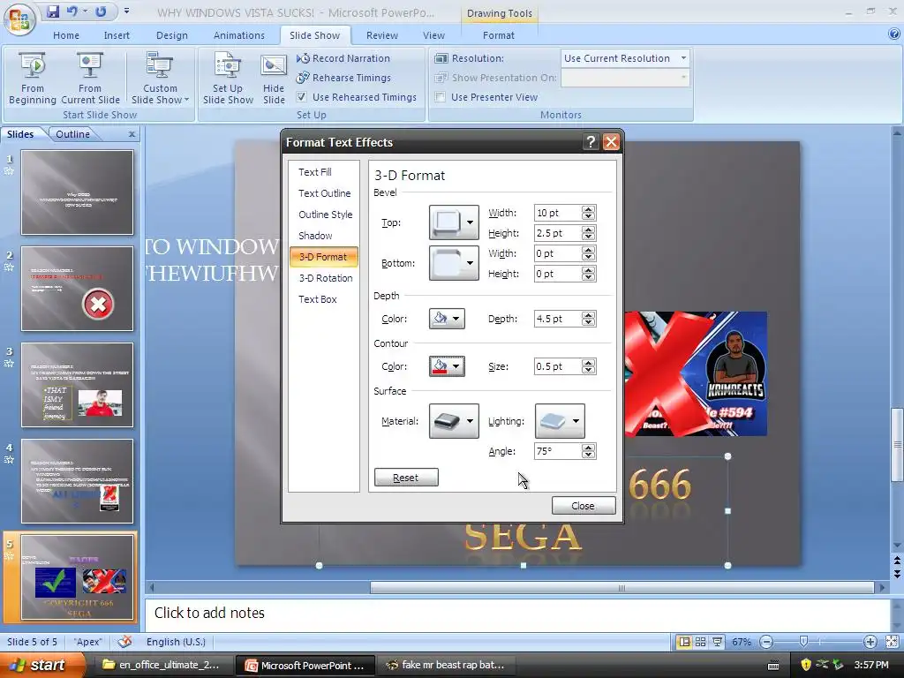
Task: Click Record Narration
Action: (343, 58)
